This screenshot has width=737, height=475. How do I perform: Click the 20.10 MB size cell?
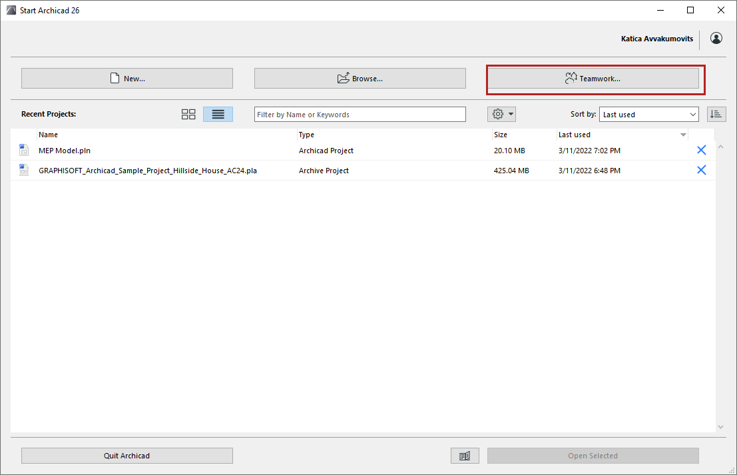pyautogui.click(x=509, y=151)
